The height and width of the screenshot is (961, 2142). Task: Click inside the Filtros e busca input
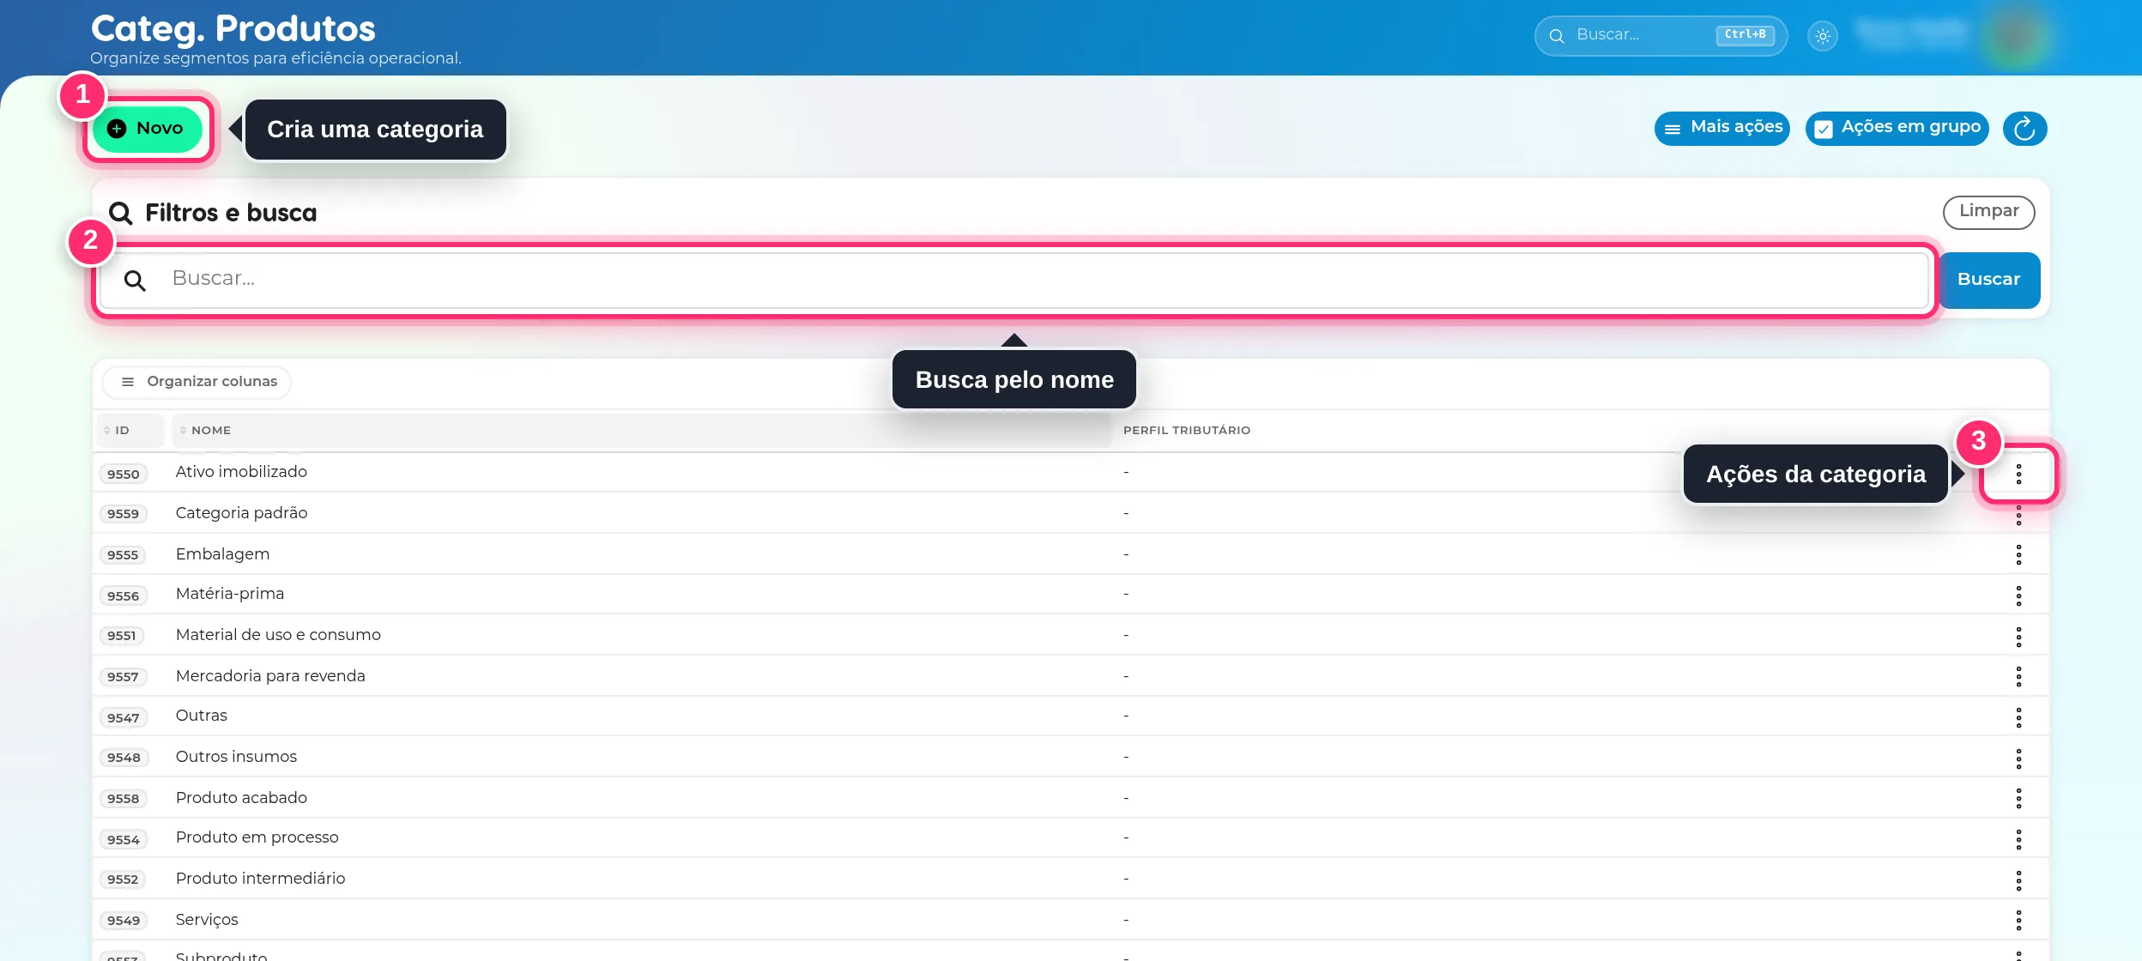pyautogui.click(x=1014, y=280)
